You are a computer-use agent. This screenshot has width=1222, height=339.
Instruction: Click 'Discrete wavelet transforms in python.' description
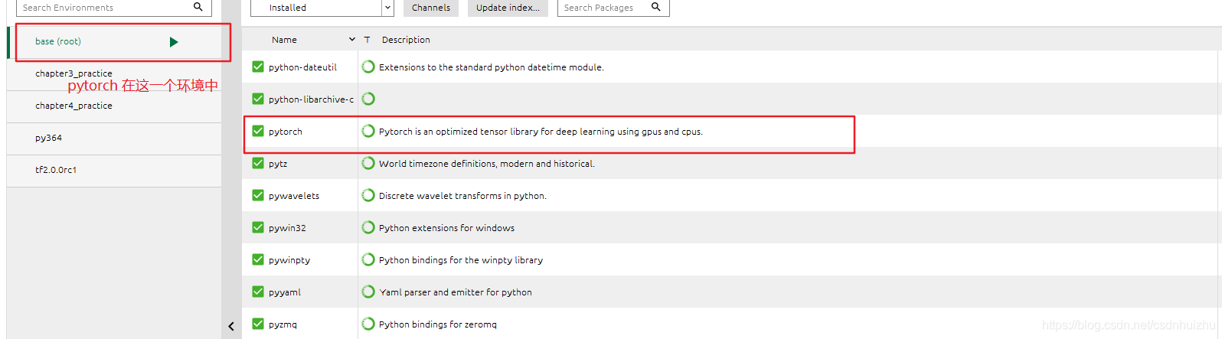462,196
